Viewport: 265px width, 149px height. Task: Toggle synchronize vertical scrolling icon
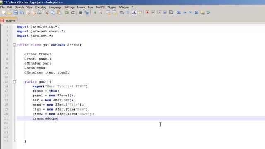point(108,13)
